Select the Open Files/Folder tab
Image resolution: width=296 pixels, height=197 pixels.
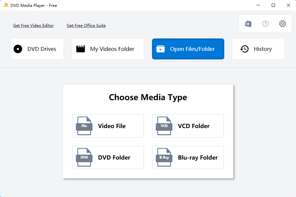188,49
